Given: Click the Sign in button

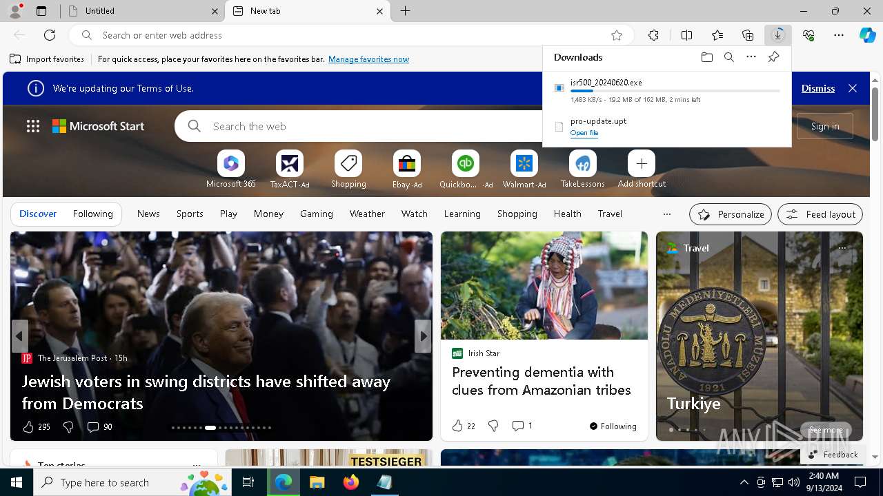Looking at the screenshot, I should coord(825,126).
